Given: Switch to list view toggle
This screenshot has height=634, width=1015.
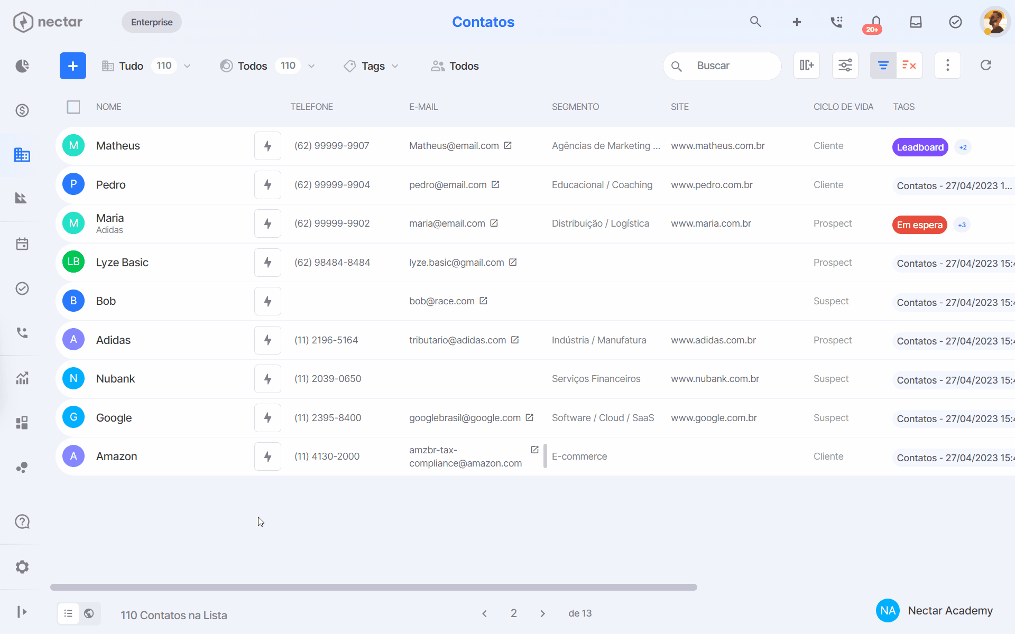Looking at the screenshot, I should pos(68,613).
